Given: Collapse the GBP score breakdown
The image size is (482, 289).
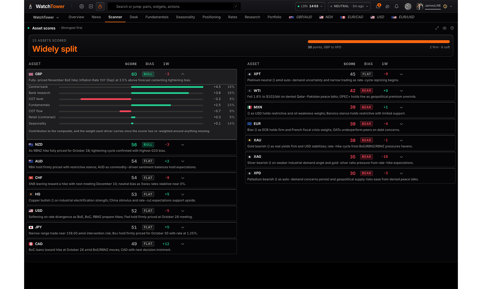Looking at the screenshot, I should click(183, 74).
